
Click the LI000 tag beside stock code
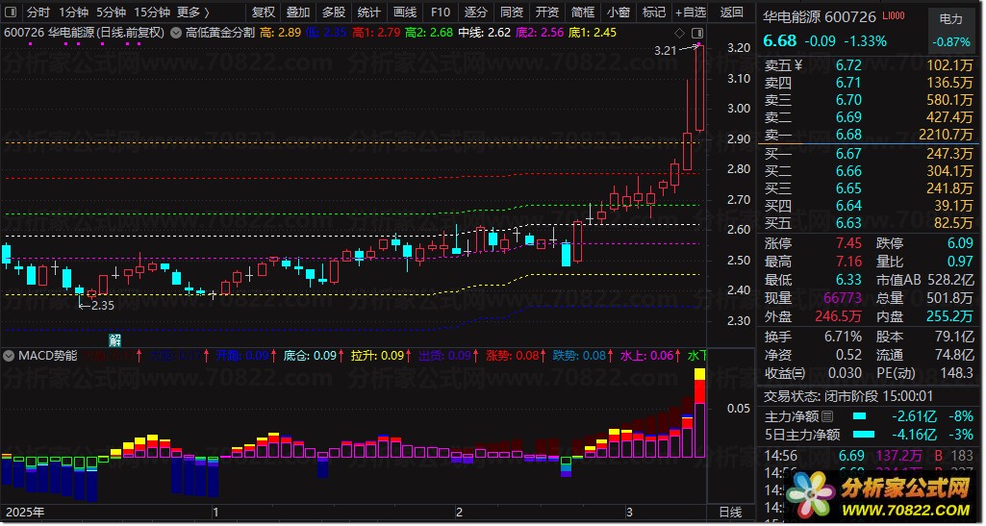tap(895, 15)
